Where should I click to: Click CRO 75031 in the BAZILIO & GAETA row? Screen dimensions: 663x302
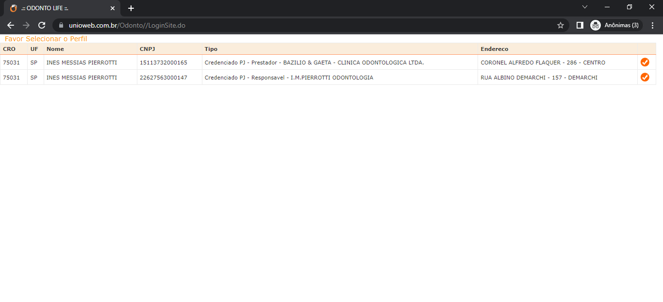(11, 63)
